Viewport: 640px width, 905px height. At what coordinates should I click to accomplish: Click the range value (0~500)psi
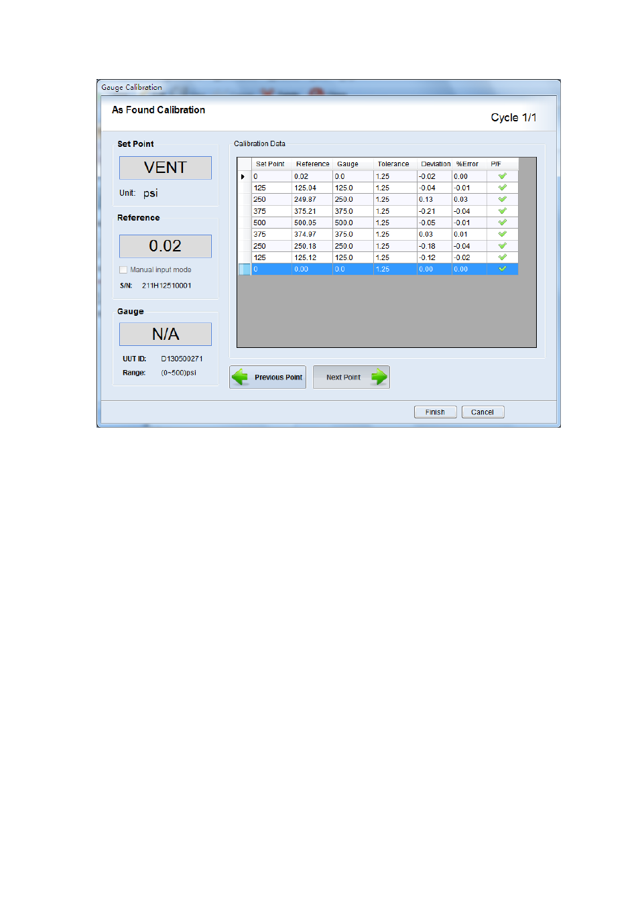click(179, 373)
